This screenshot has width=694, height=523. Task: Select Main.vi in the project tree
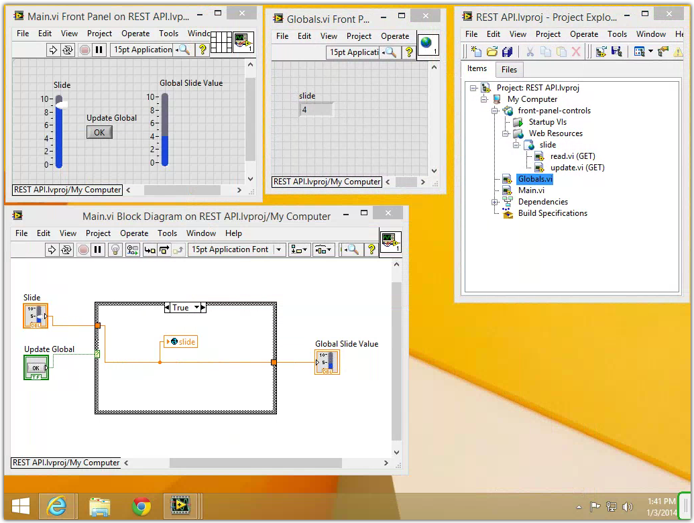point(531,190)
